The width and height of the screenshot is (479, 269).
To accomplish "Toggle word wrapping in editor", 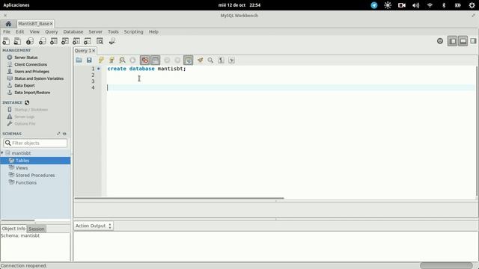I will coord(231,60).
